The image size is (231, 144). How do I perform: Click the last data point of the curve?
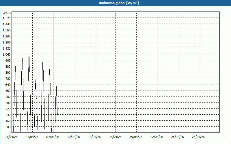[x=57, y=114]
